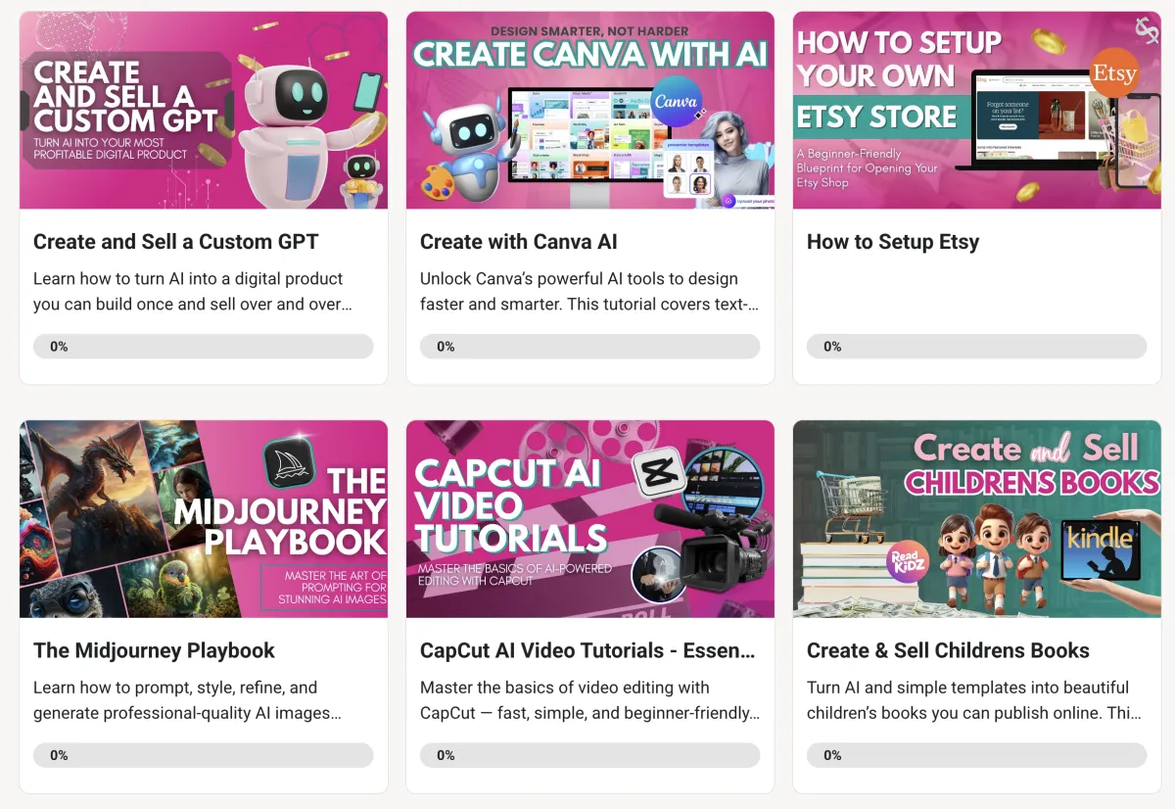The width and height of the screenshot is (1175, 809).
Task: Click the 'Create and Sell a Custom GPT' title
Action: (x=176, y=242)
